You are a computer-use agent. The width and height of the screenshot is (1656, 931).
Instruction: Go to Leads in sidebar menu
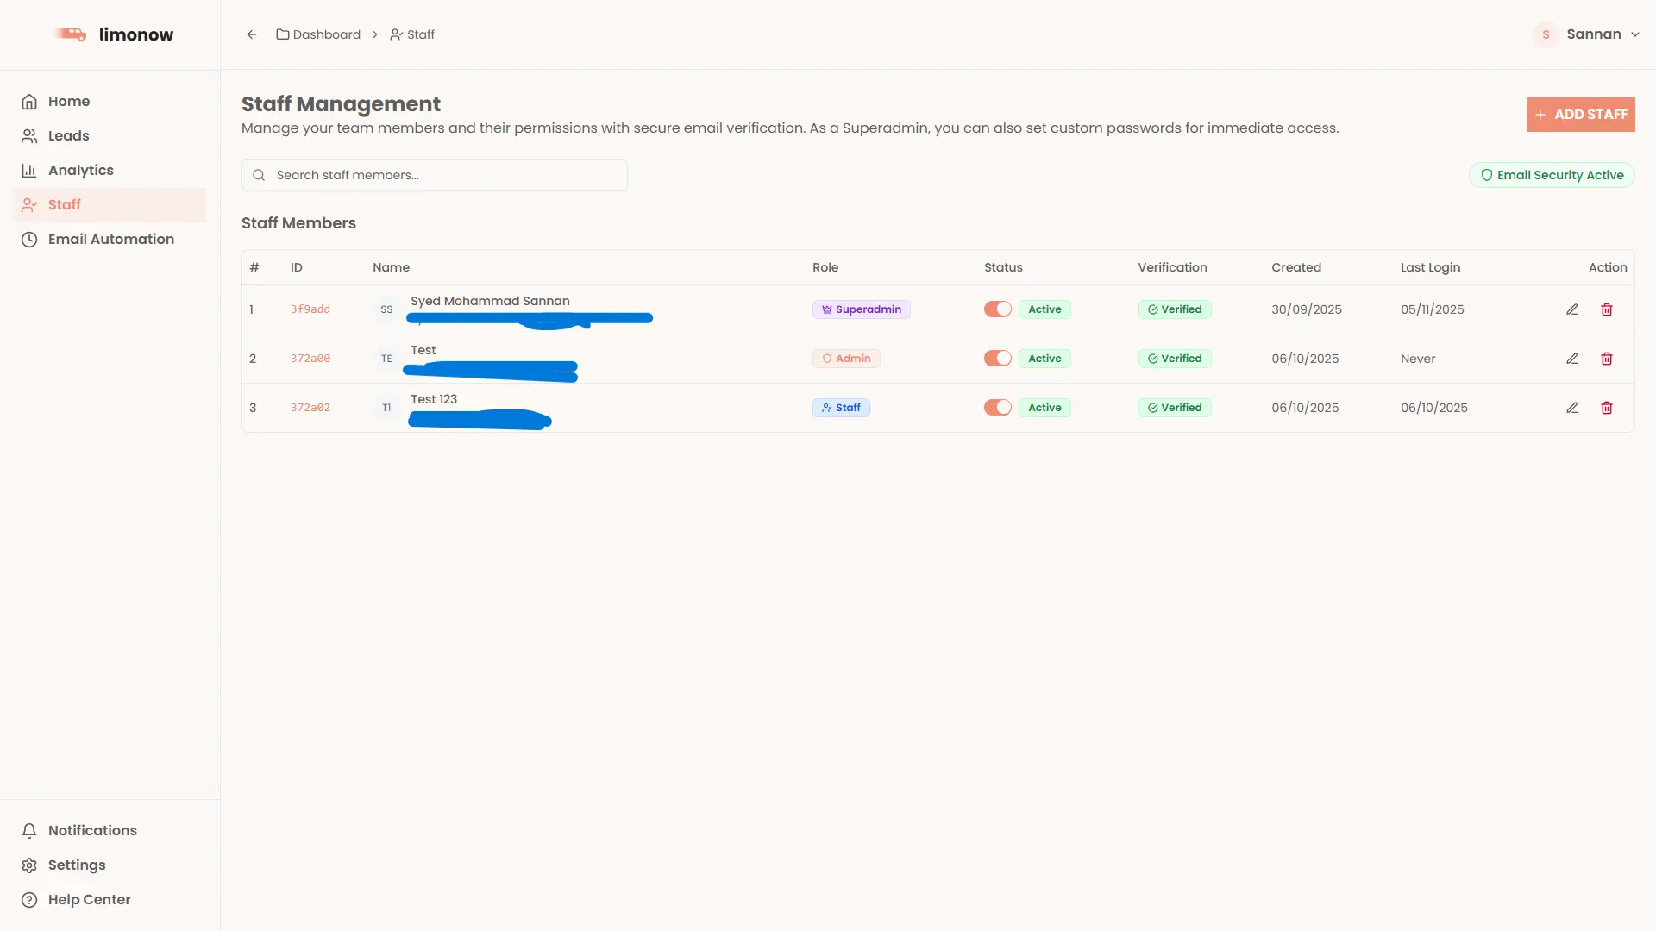(x=68, y=135)
